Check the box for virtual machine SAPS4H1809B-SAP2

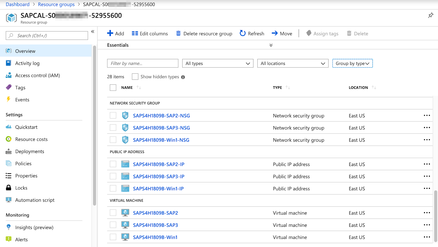click(113, 213)
